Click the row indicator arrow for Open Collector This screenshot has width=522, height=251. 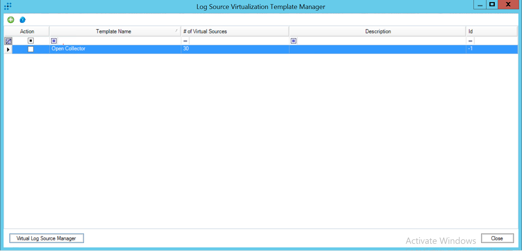pos(8,49)
